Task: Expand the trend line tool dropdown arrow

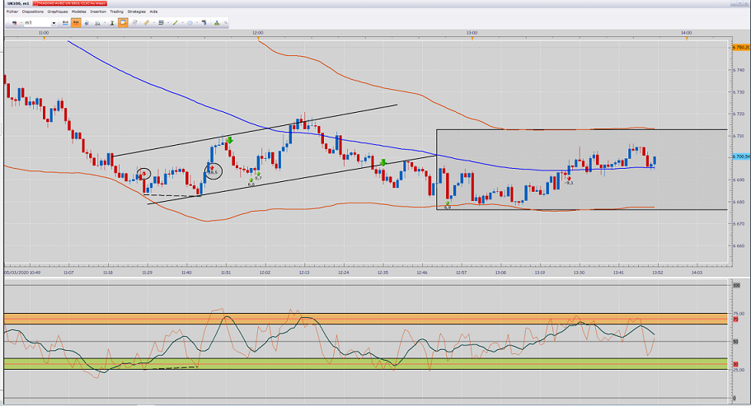Action: [182, 22]
